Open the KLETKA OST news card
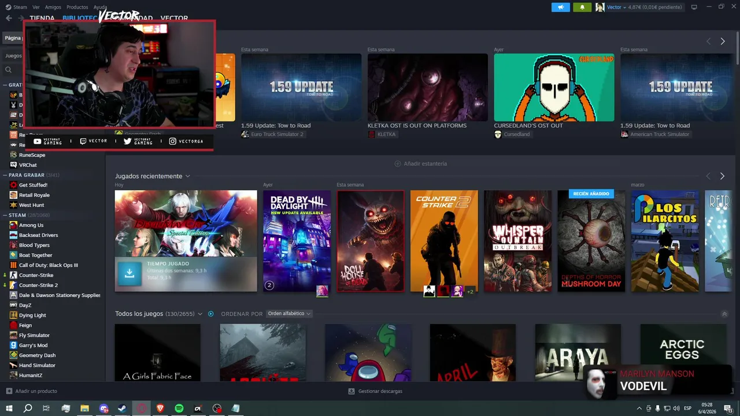Screen dimensions: 740x416 428,87
